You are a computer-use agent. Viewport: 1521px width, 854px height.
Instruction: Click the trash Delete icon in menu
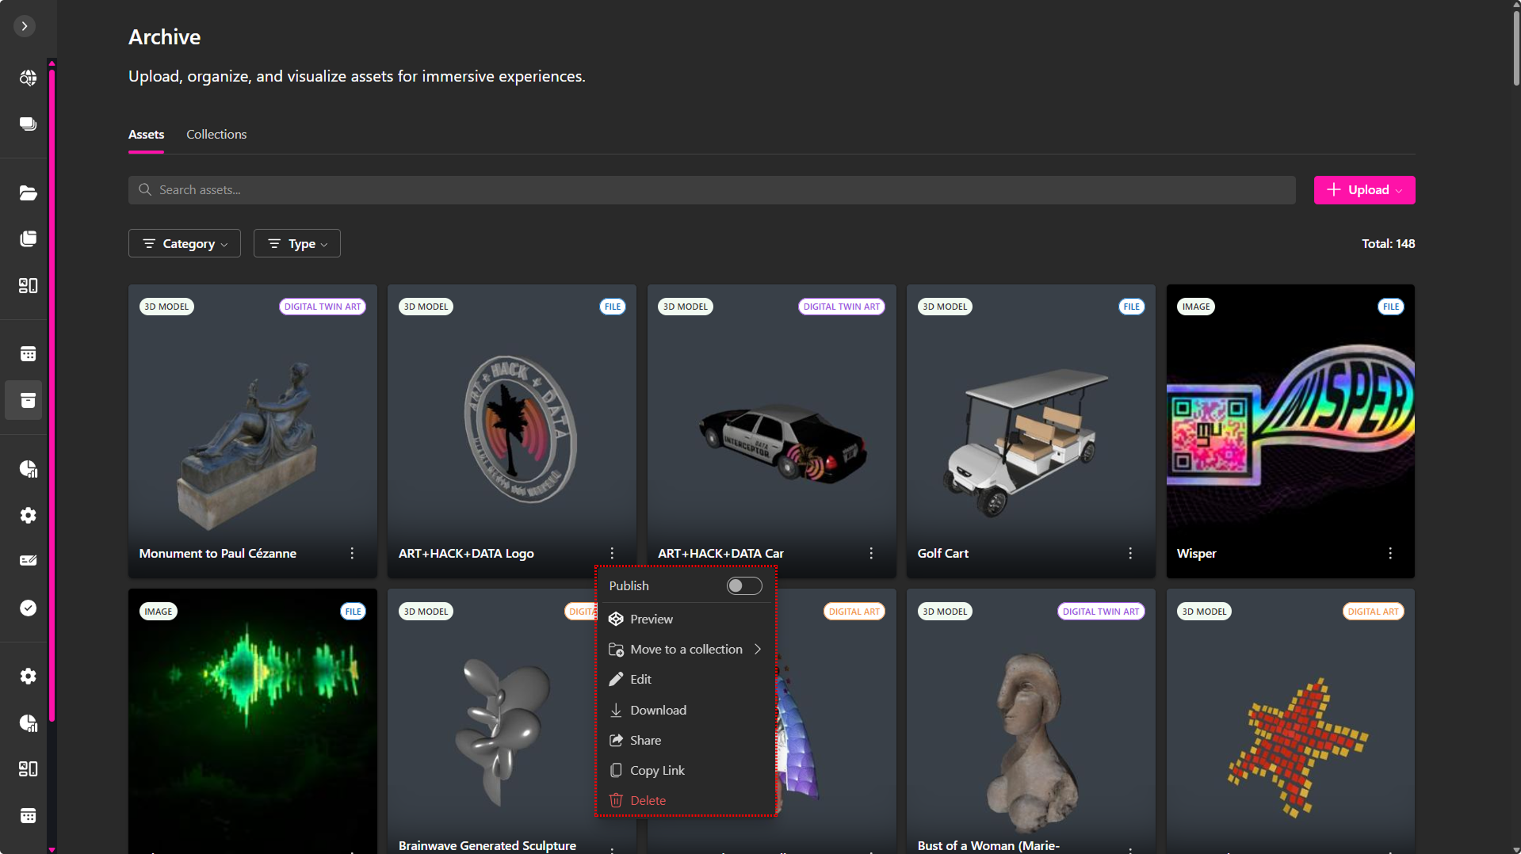click(616, 800)
